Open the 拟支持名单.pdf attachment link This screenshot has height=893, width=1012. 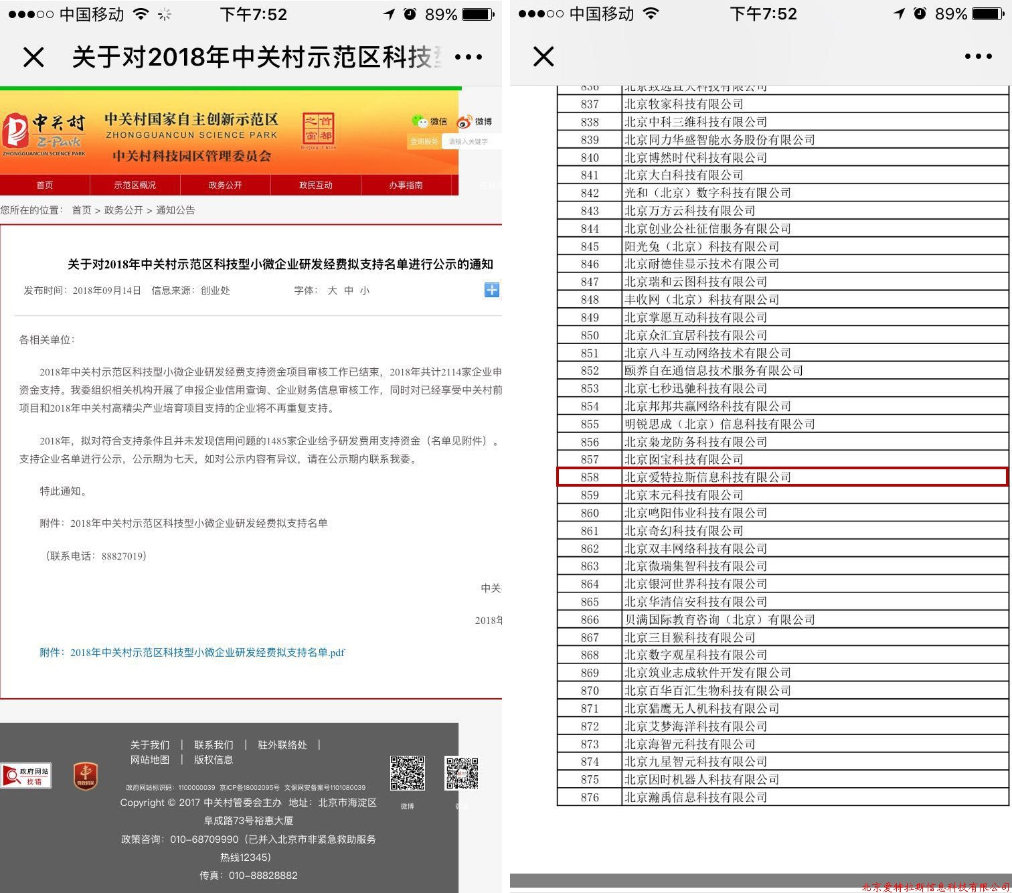point(192,652)
